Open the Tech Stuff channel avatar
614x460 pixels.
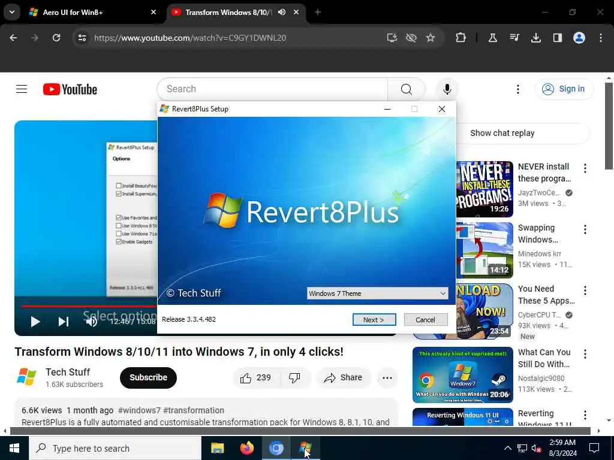[26, 377]
